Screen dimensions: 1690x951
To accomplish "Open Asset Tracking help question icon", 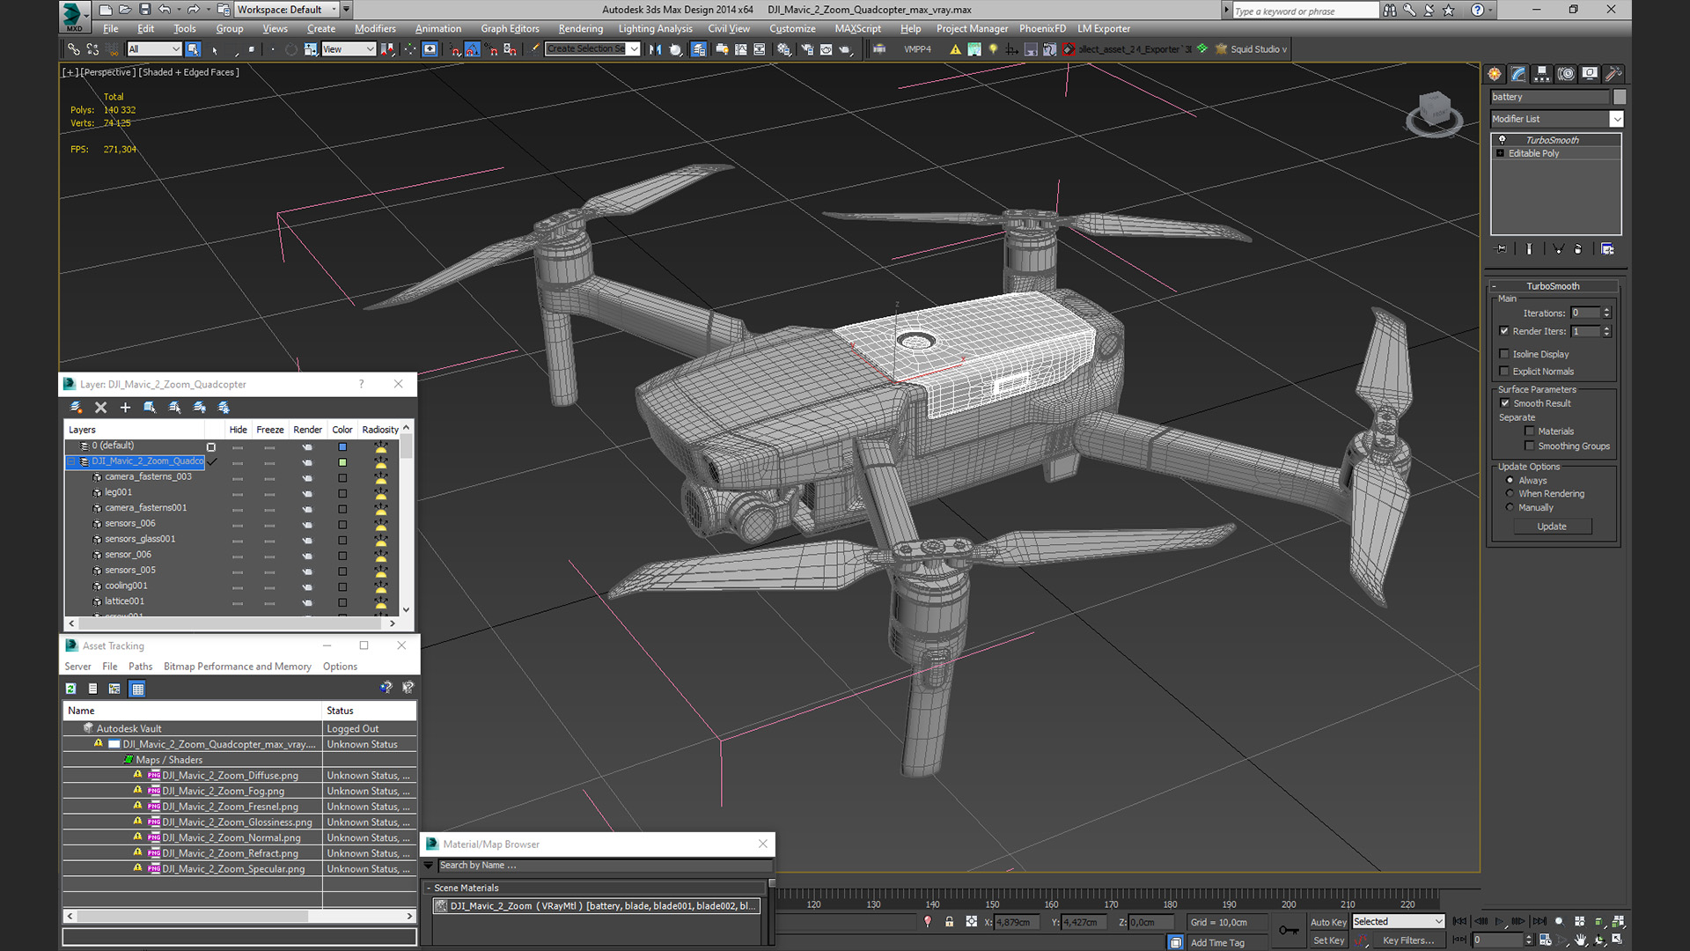I will [x=386, y=688].
